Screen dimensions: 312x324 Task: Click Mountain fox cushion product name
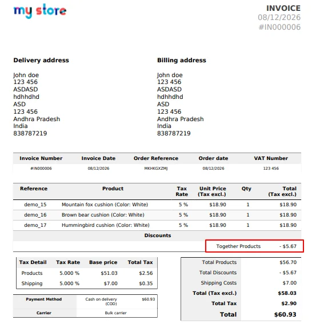(x=105, y=205)
